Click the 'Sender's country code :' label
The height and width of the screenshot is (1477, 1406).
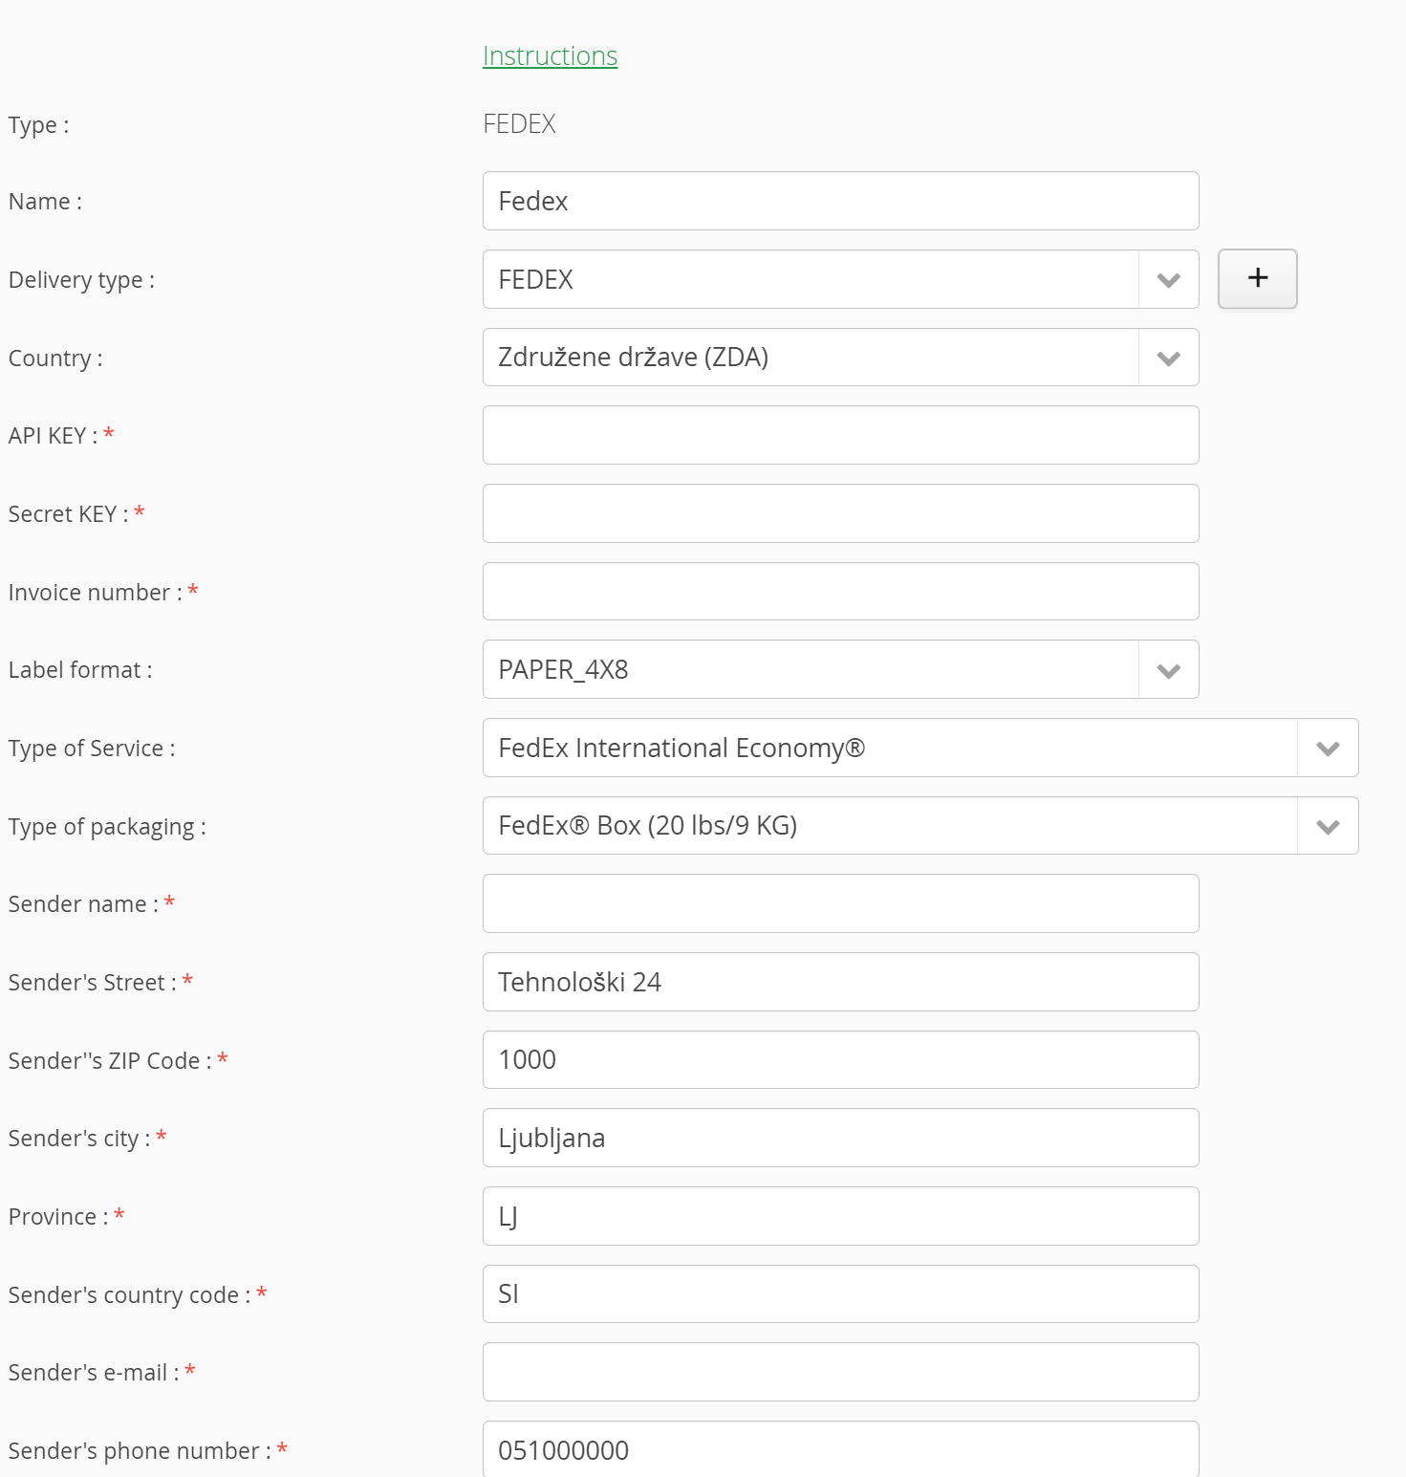(130, 1295)
